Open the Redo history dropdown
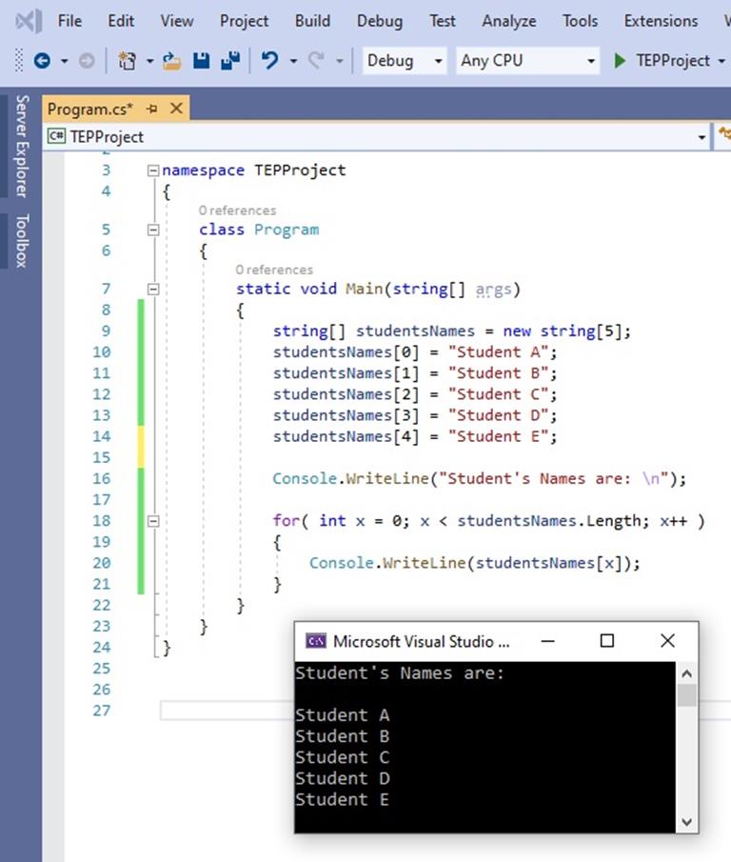The width and height of the screenshot is (731, 862). pos(340,61)
